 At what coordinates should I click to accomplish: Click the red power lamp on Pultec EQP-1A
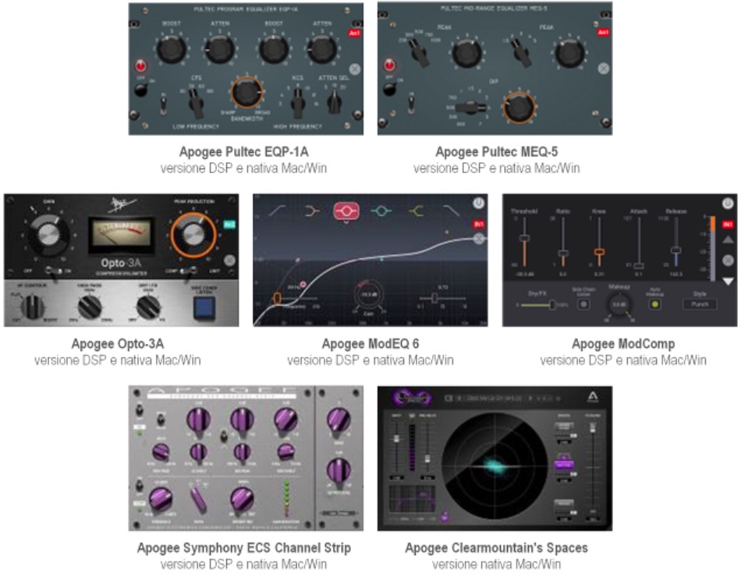[x=140, y=66]
